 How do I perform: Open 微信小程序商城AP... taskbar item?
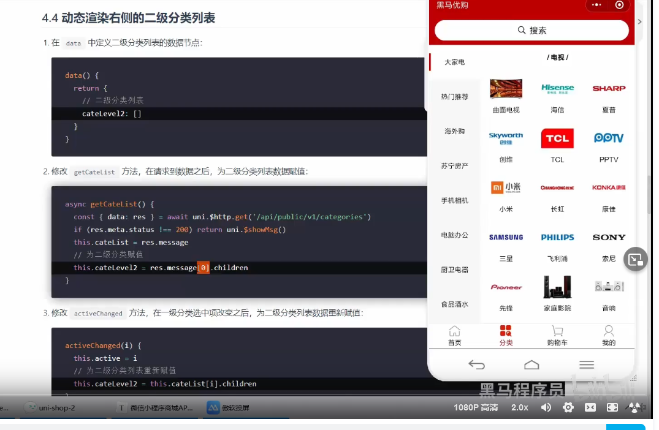pos(156,408)
